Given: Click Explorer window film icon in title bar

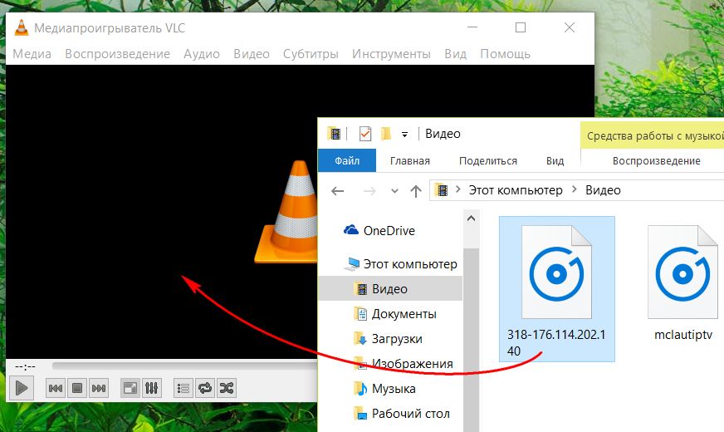Looking at the screenshot, I should tap(335, 134).
